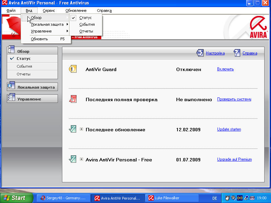Image resolution: width=271 pixels, height=203 pixels.
Task: Click the 01.07.2009 license date
Action: (x=188, y=160)
